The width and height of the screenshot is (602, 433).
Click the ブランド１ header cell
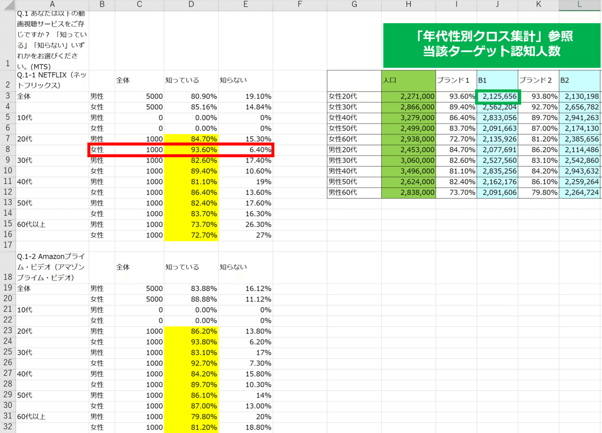click(x=456, y=81)
